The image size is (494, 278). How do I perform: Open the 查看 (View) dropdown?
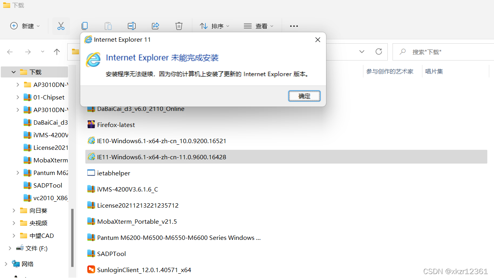[x=259, y=26]
